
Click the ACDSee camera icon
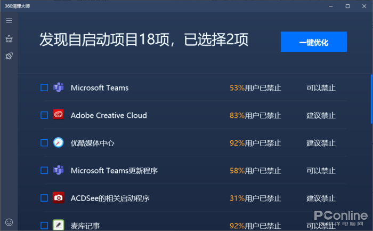pos(58,198)
